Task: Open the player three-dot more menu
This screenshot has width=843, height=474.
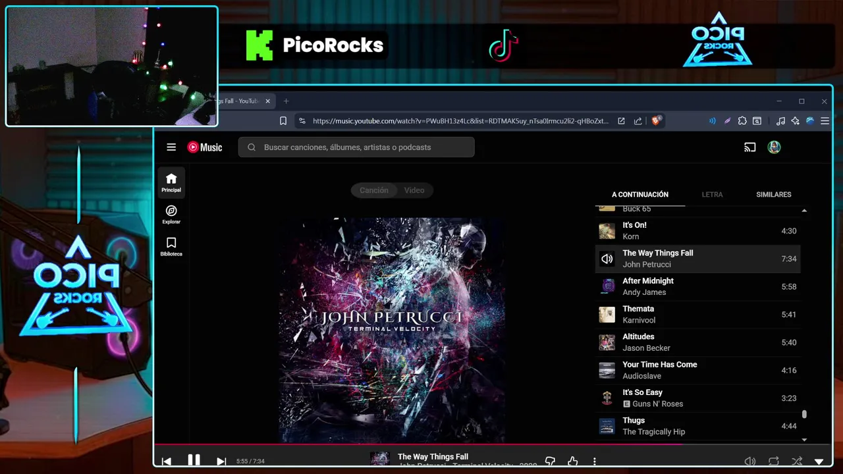Action: 594,461
